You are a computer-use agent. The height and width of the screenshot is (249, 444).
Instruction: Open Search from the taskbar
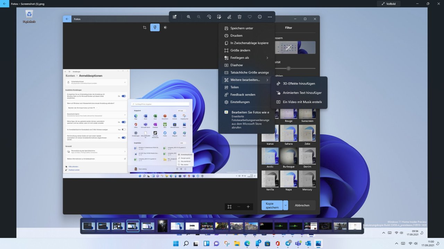coord(186,243)
